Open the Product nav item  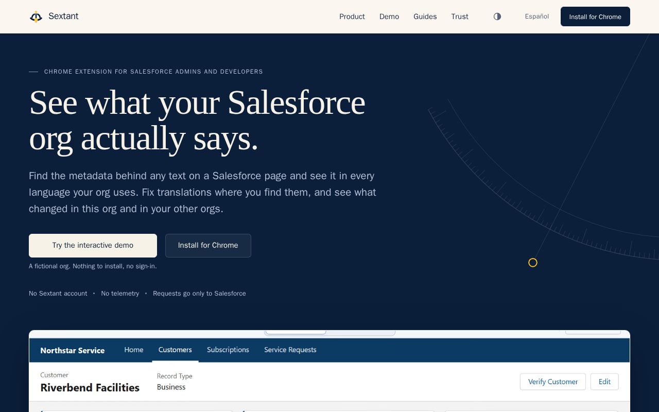click(352, 16)
